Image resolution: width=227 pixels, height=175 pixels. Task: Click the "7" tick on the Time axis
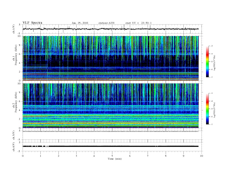(148, 156)
